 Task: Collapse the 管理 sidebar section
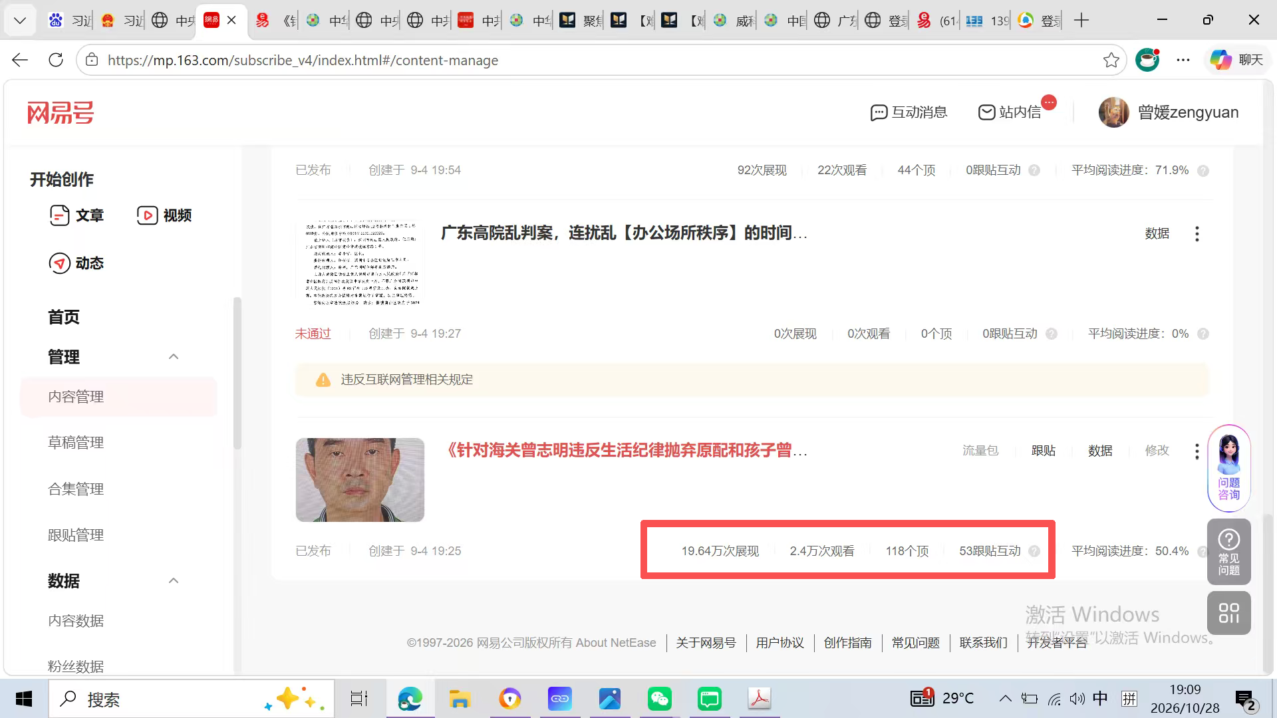click(174, 357)
